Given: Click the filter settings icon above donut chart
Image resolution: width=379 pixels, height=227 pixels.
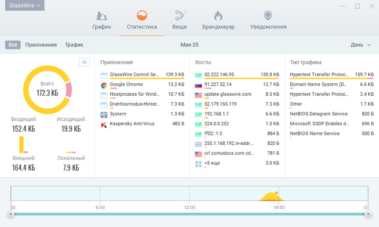Looking at the screenshot, I should click(84, 62).
